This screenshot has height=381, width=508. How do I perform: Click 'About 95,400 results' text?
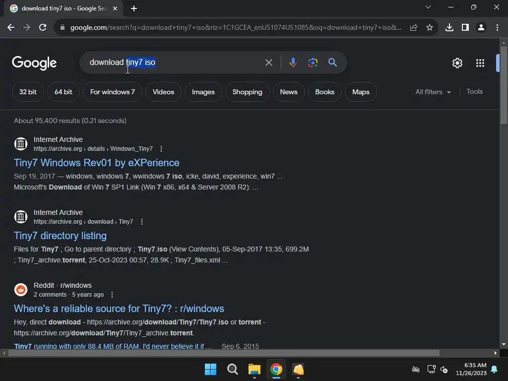pyautogui.click(x=70, y=121)
